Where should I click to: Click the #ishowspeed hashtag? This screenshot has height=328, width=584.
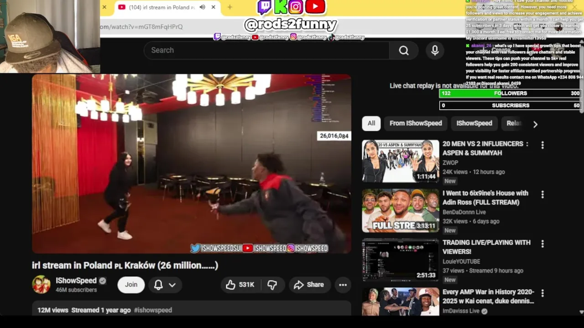pos(153,310)
